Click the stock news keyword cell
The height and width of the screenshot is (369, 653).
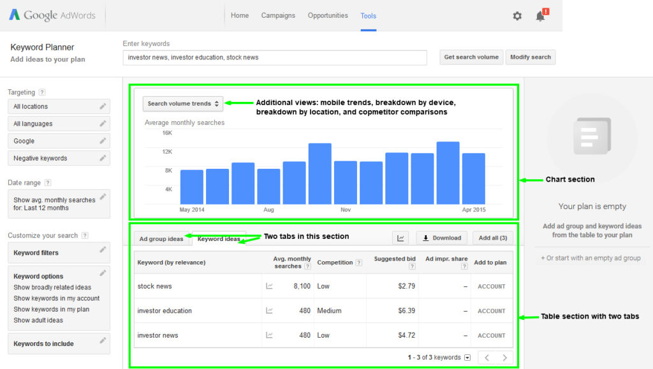(154, 286)
